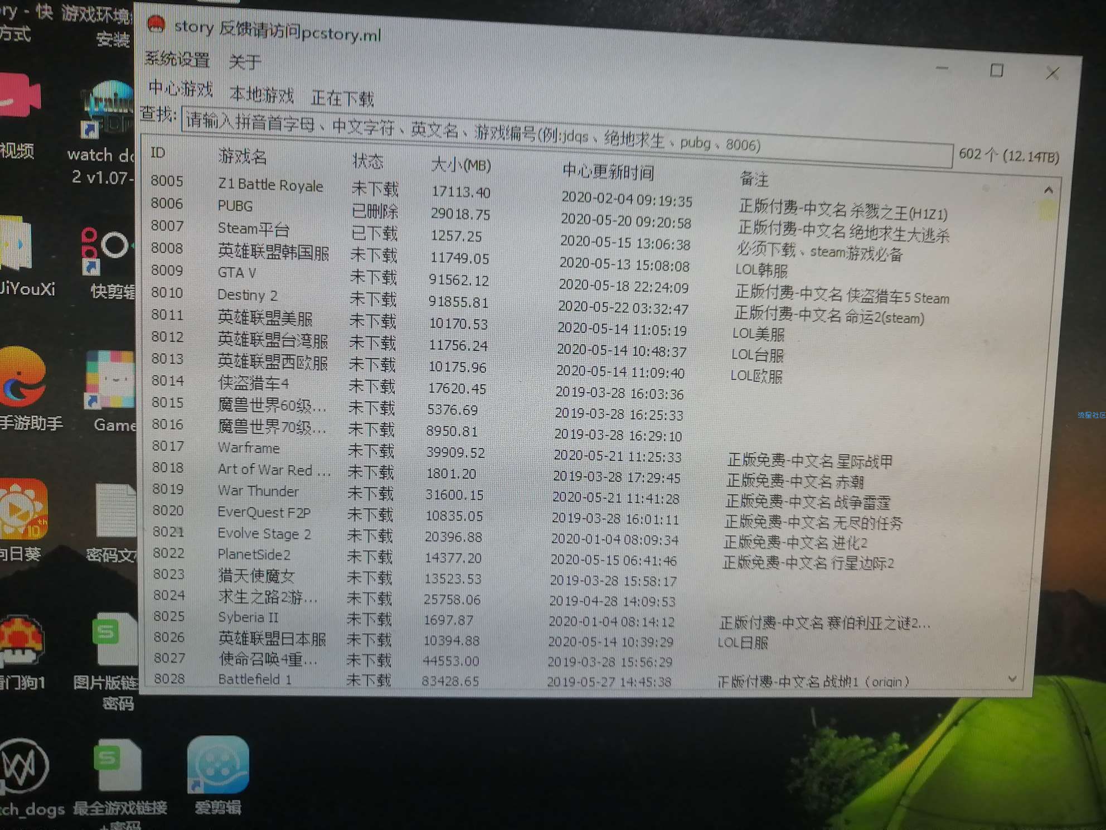Click the 已删除 status of PUBG

375,211
